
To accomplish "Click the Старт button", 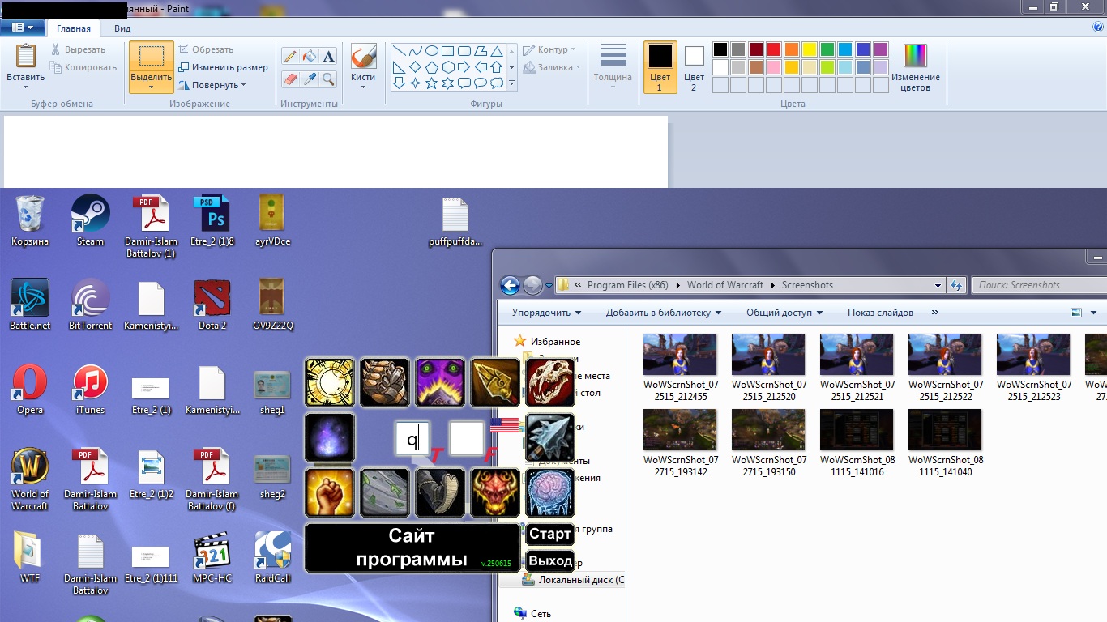I will tap(550, 534).
